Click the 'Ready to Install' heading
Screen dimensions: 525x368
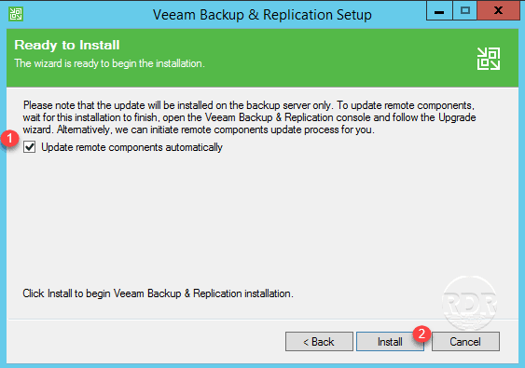[x=67, y=45]
